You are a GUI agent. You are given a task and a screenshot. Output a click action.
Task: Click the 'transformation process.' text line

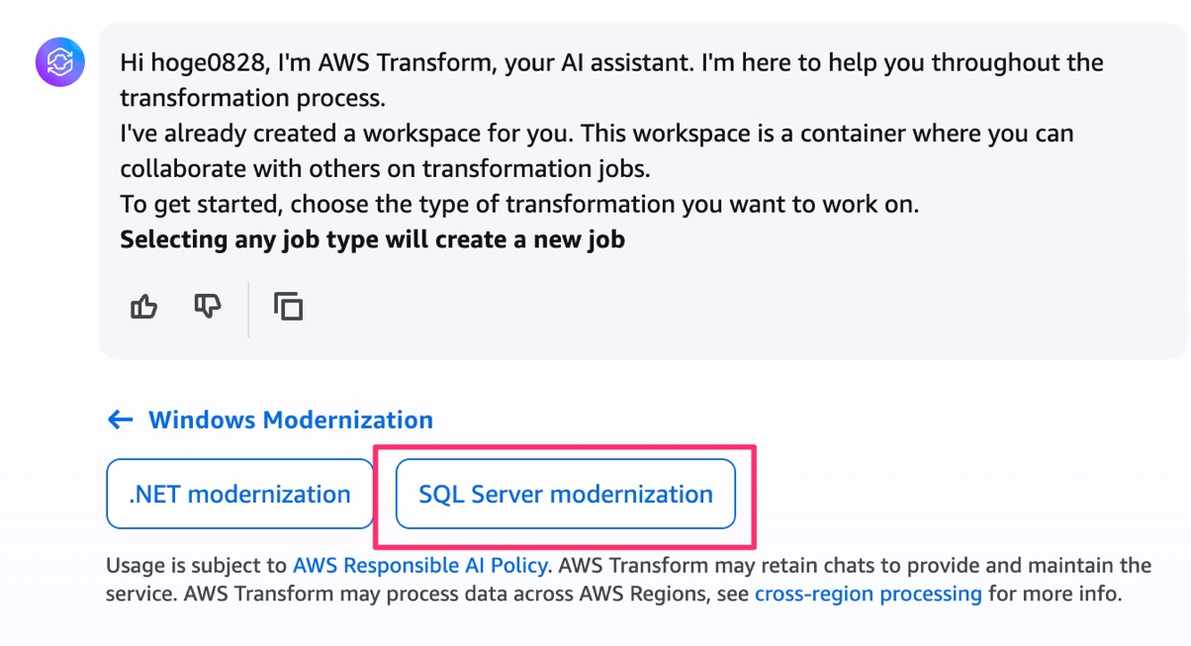[252, 98]
